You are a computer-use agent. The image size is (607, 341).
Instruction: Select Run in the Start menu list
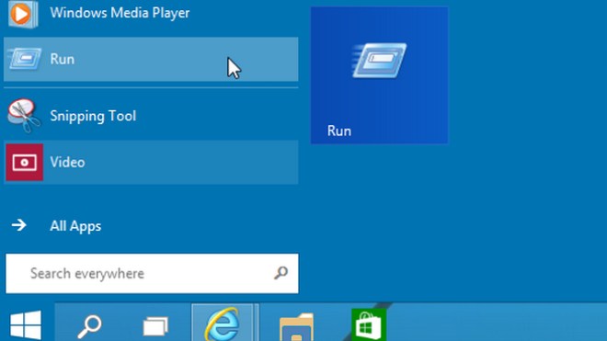tap(151, 59)
